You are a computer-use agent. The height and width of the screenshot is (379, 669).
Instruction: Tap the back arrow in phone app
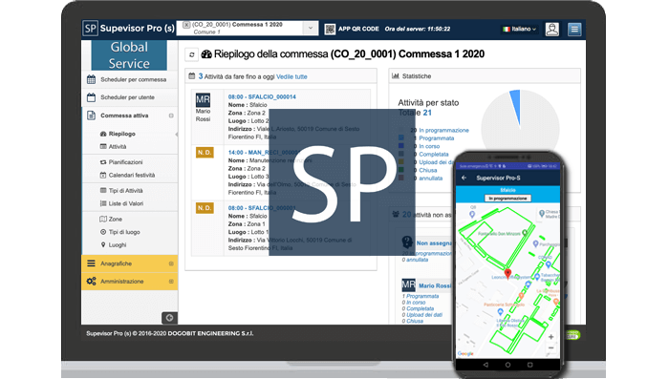pyautogui.click(x=464, y=178)
